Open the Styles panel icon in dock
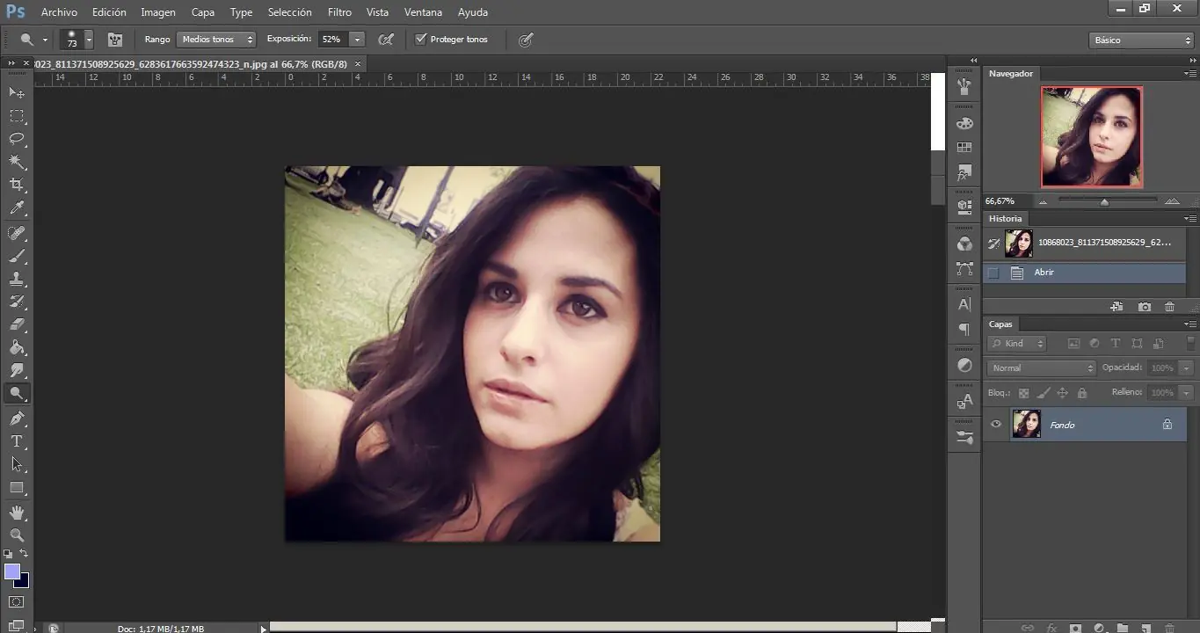 (x=964, y=172)
